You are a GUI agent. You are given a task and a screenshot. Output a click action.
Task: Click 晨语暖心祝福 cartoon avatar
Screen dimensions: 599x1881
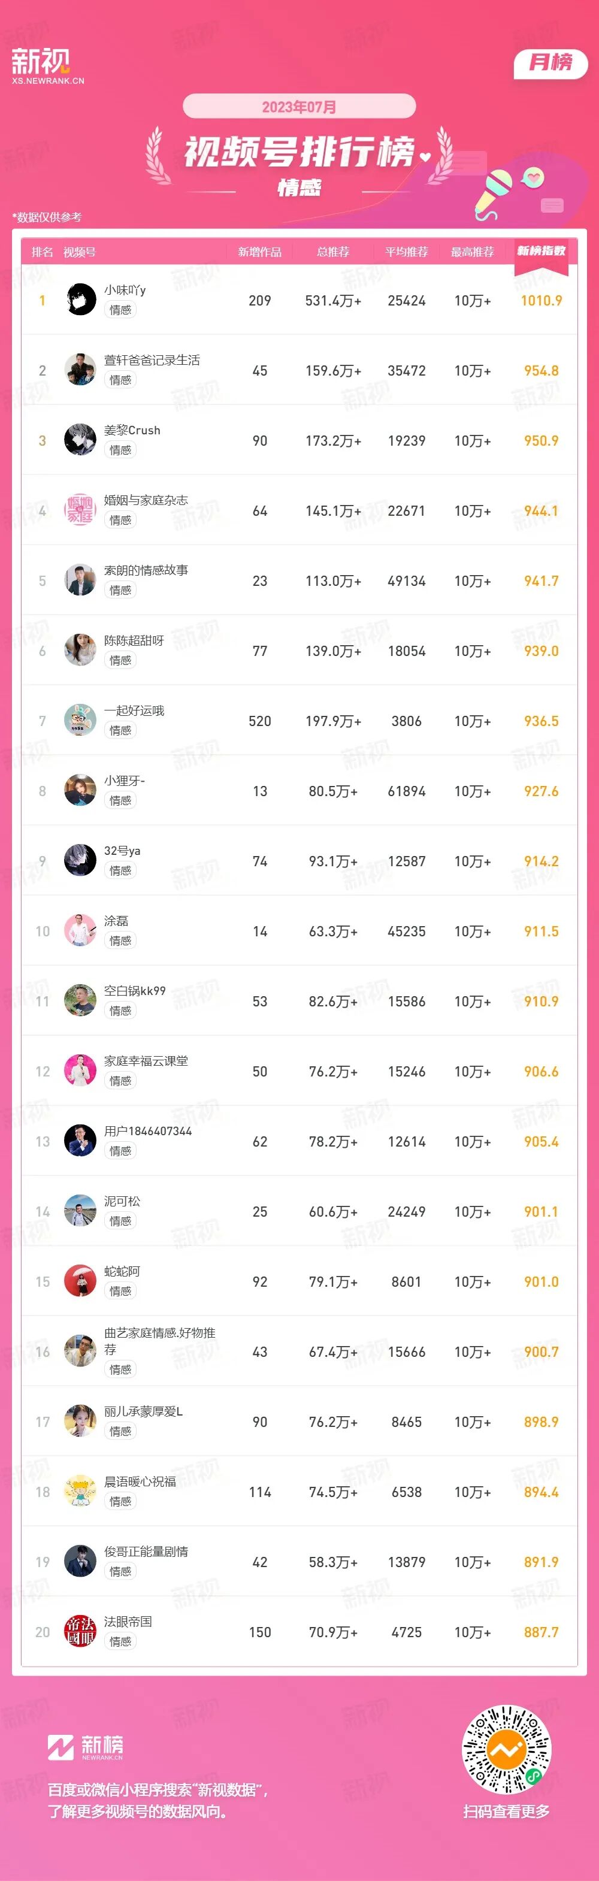80,1492
